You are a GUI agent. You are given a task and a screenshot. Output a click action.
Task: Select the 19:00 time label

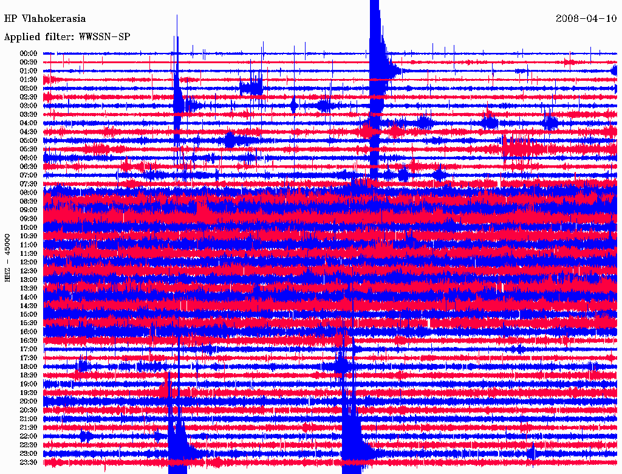[x=29, y=384]
